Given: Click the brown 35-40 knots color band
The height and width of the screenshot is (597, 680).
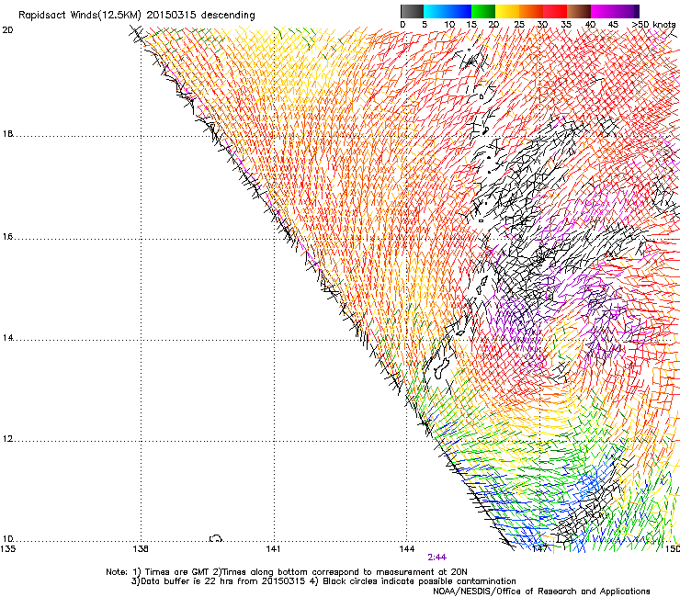Looking at the screenshot, I should [x=579, y=11].
